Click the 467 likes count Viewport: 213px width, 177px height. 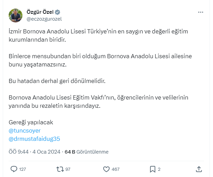[116, 169]
